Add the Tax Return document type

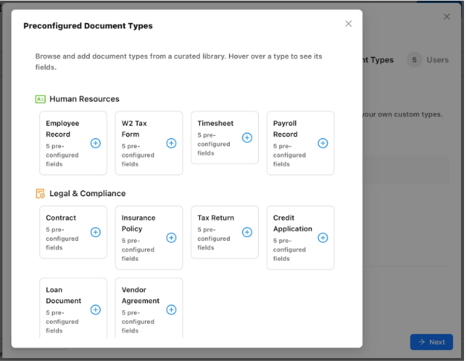point(247,232)
